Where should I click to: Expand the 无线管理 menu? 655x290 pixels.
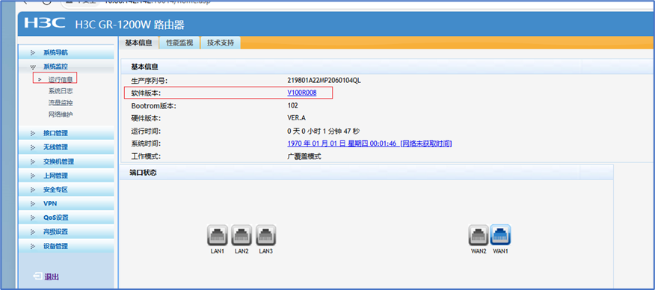coord(67,147)
